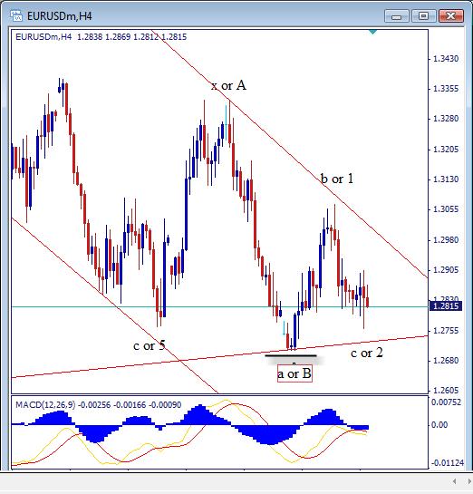Maximize the EURUSDm,H4 chart window
473x494 pixels.
pos(423,16)
